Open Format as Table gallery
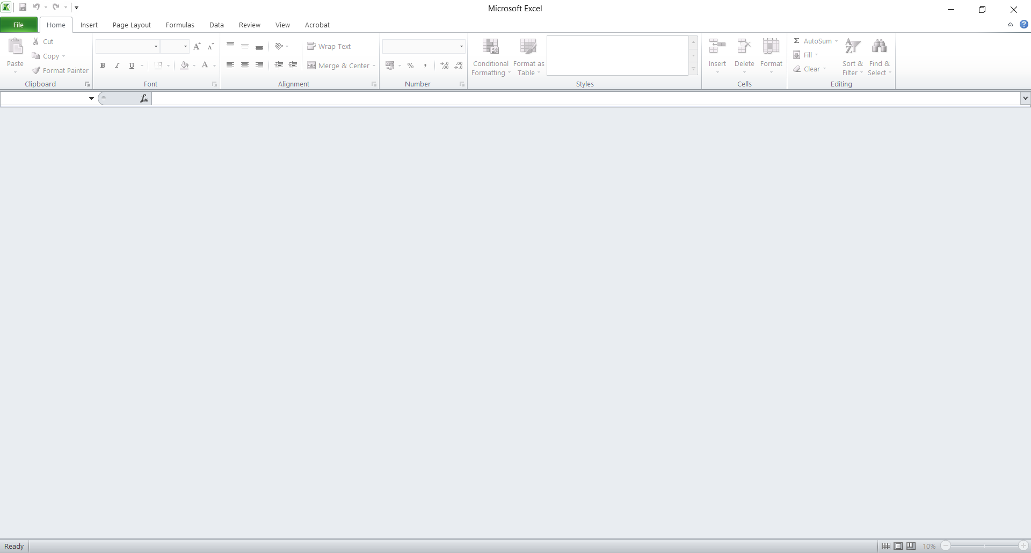Viewport: 1031px width, 553px height. [x=528, y=57]
